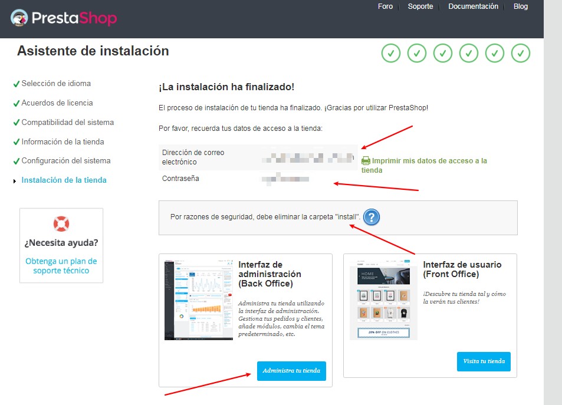Select the Instalación de la tienda step
Viewport: 562px width, 405px height.
(64, 180)
